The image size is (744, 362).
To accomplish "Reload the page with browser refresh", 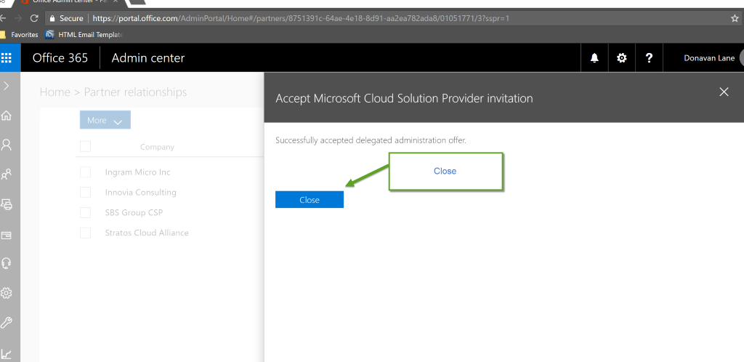I will pyautogui.click(x=33, y=18).
